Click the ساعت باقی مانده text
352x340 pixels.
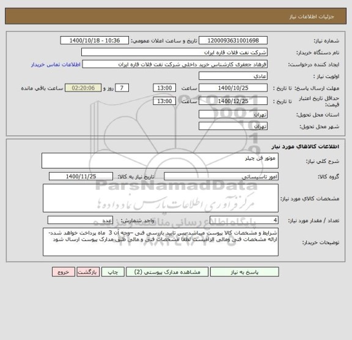pyautogui.click(x=42, y=89)
